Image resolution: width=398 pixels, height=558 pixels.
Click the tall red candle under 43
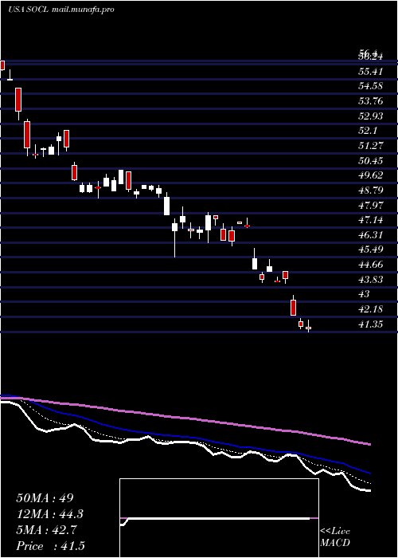[293, 307]
